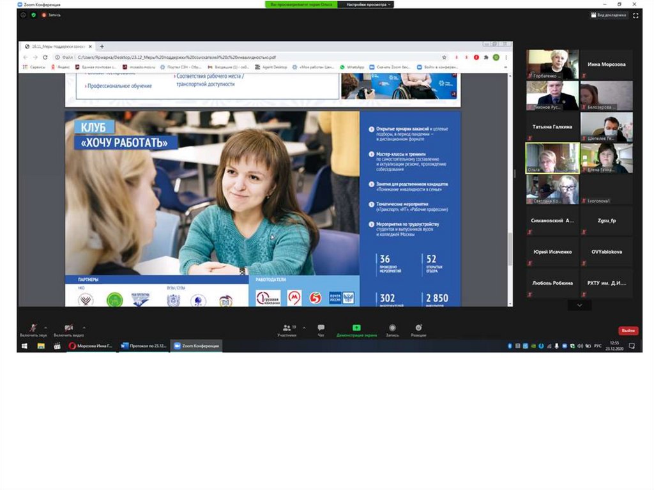Screen dimensions: 654x490
Task: Open the WhatsApp bookmark
Action: (x=352, y=67)
